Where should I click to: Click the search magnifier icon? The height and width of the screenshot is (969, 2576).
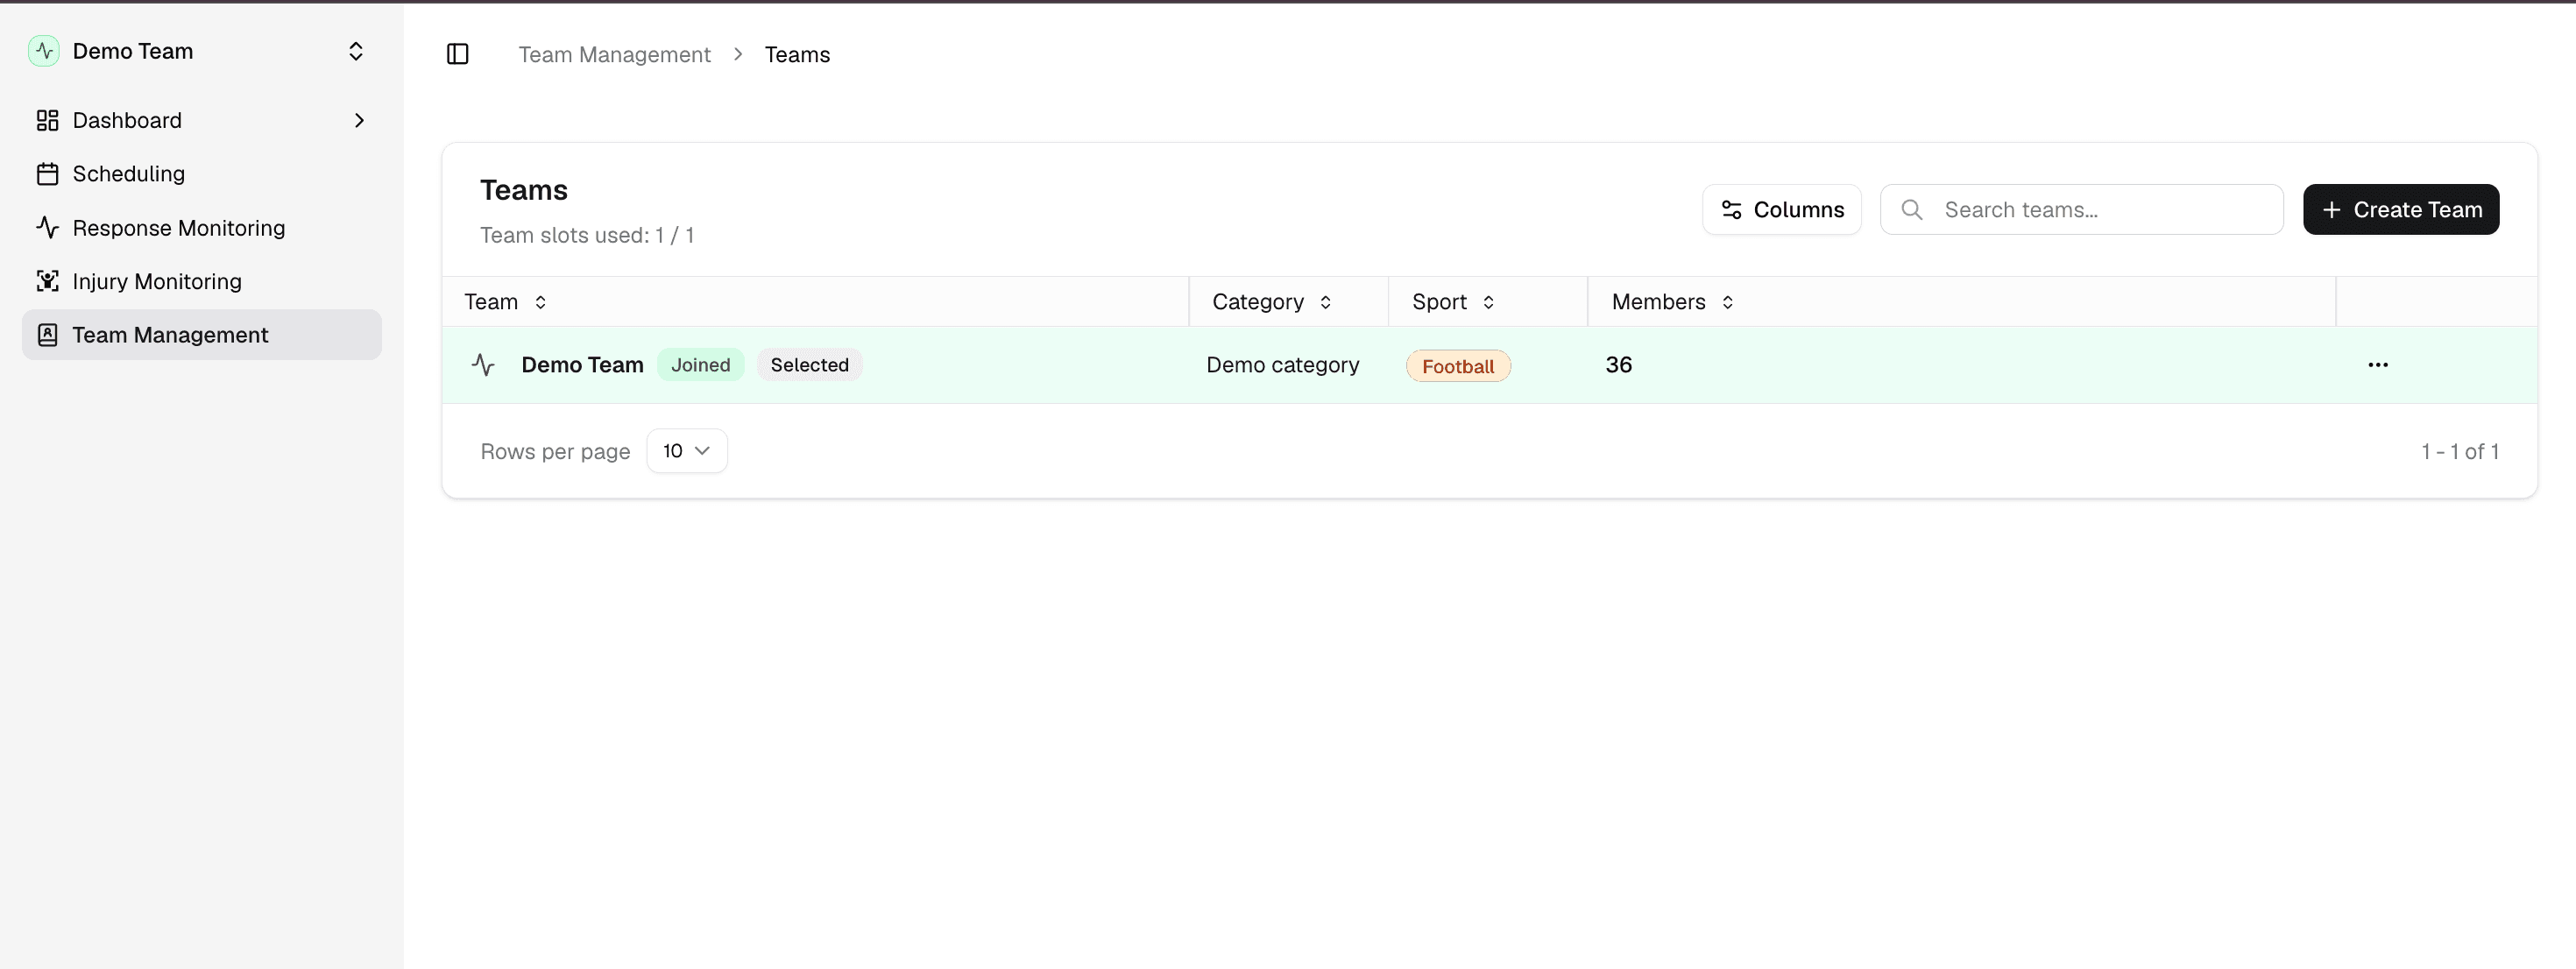[1911, 209]
